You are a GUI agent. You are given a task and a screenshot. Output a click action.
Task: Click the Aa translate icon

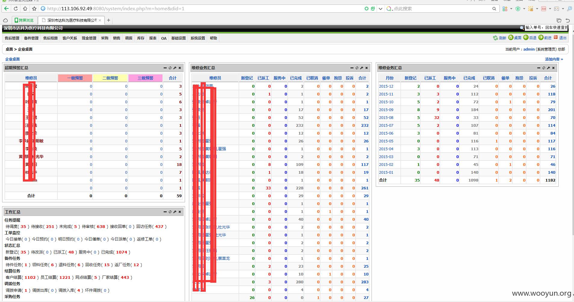pyautogui.click(x=544, y=9)
